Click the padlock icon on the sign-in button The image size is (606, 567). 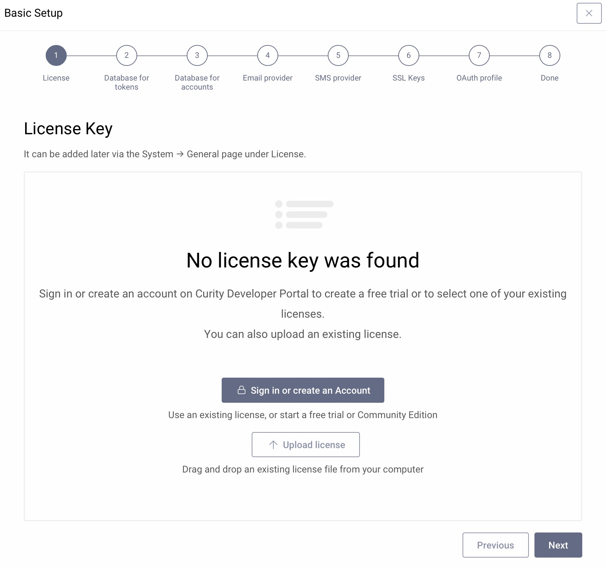click(x=242, y=390)
